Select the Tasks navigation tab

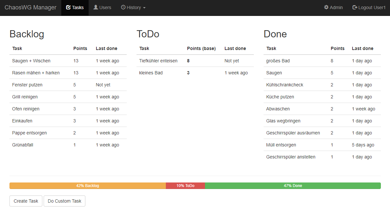pyautogui.click(x=75, y=7)
